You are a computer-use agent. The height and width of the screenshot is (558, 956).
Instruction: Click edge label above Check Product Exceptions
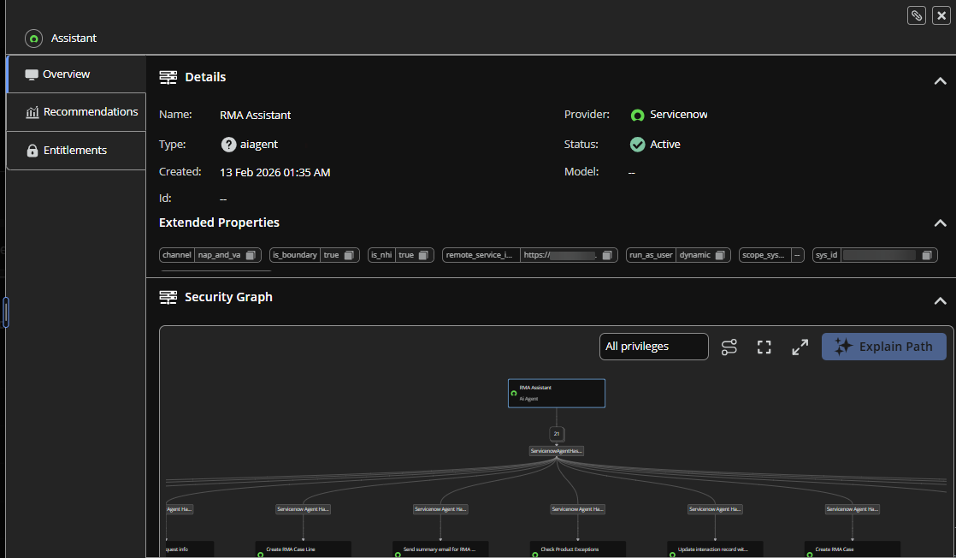point(578,509)
